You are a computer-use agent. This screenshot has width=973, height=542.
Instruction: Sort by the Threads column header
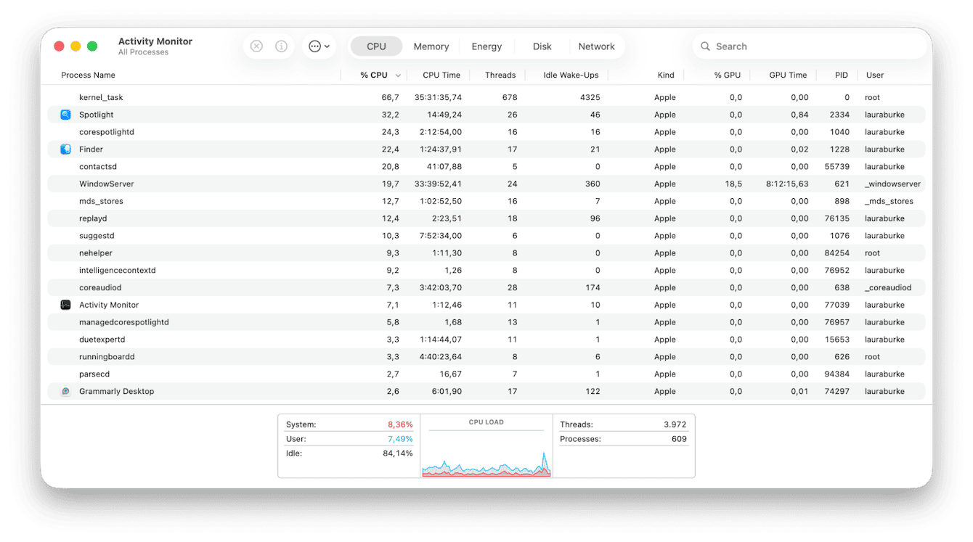tap(500, 75)
